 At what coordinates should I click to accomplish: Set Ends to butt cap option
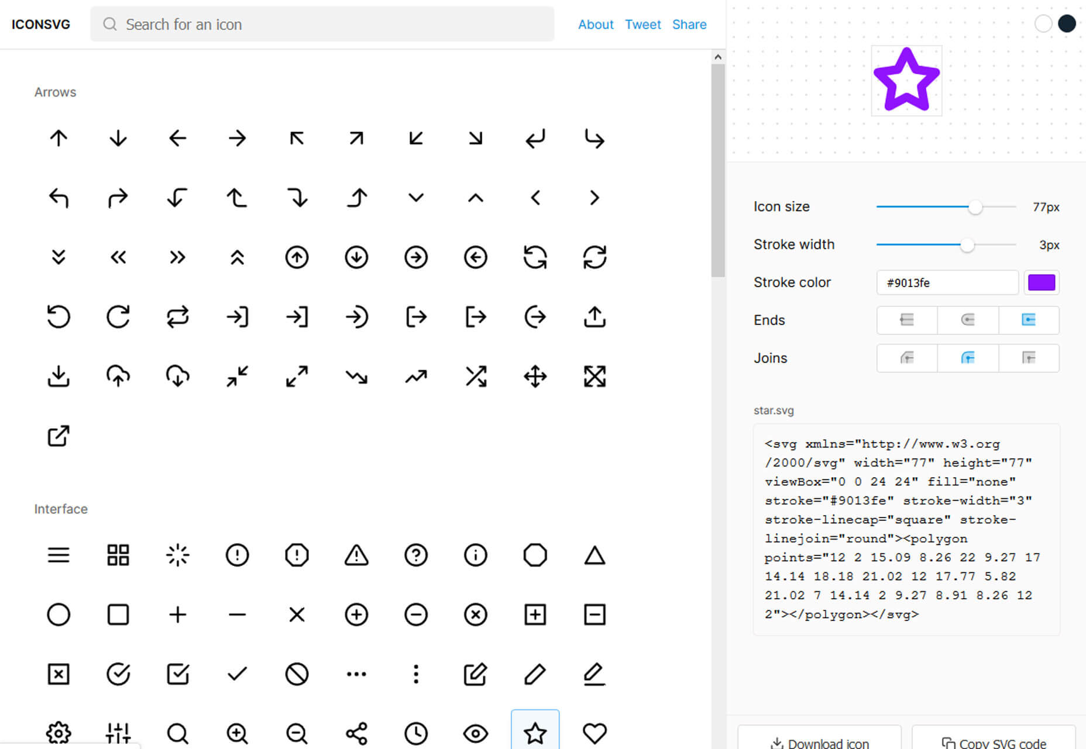pos(906,320)
